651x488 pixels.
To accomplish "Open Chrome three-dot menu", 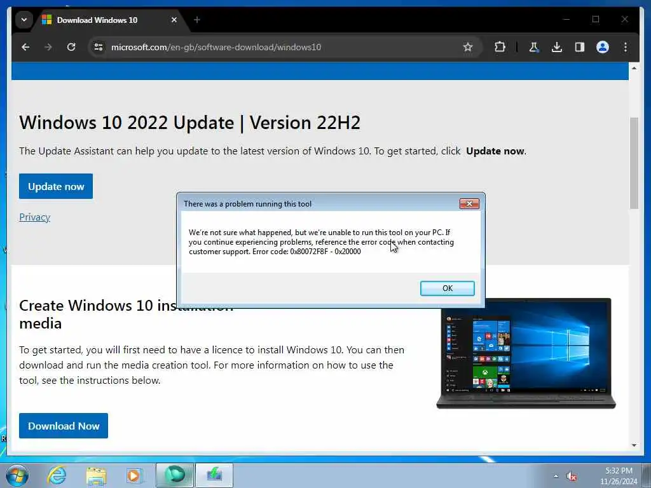I will tap(626, 47).
